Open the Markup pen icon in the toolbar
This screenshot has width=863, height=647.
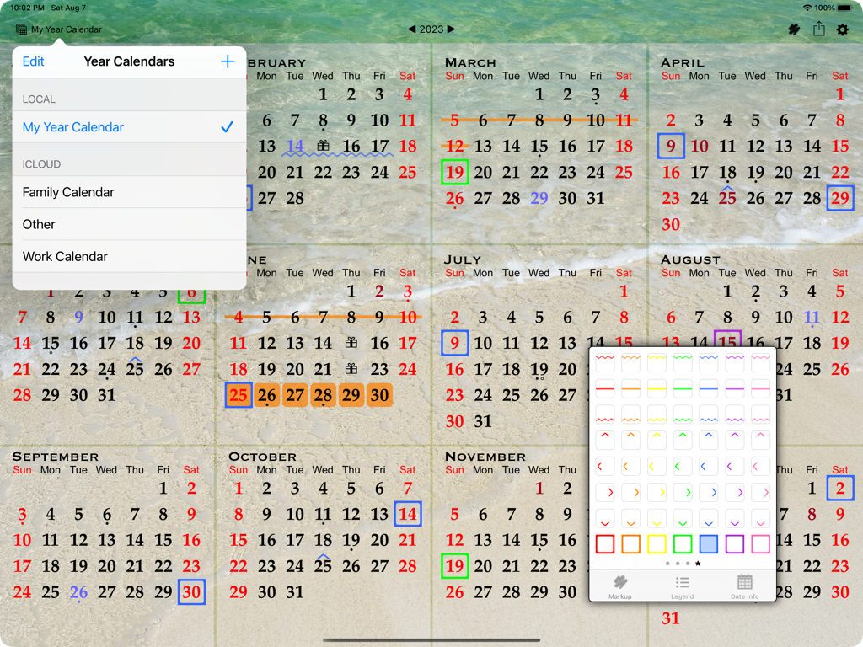[x=793, y=29]
